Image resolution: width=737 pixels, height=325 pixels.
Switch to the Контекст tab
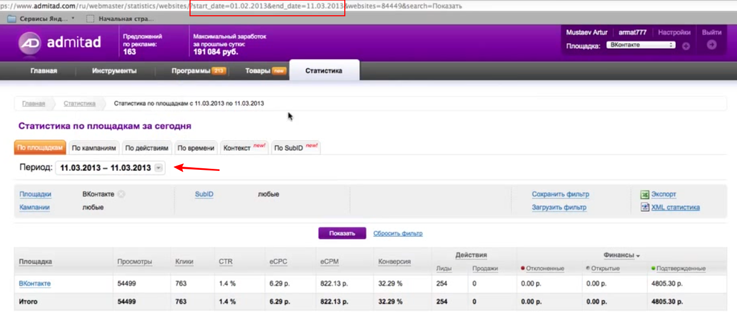(245, 148)
